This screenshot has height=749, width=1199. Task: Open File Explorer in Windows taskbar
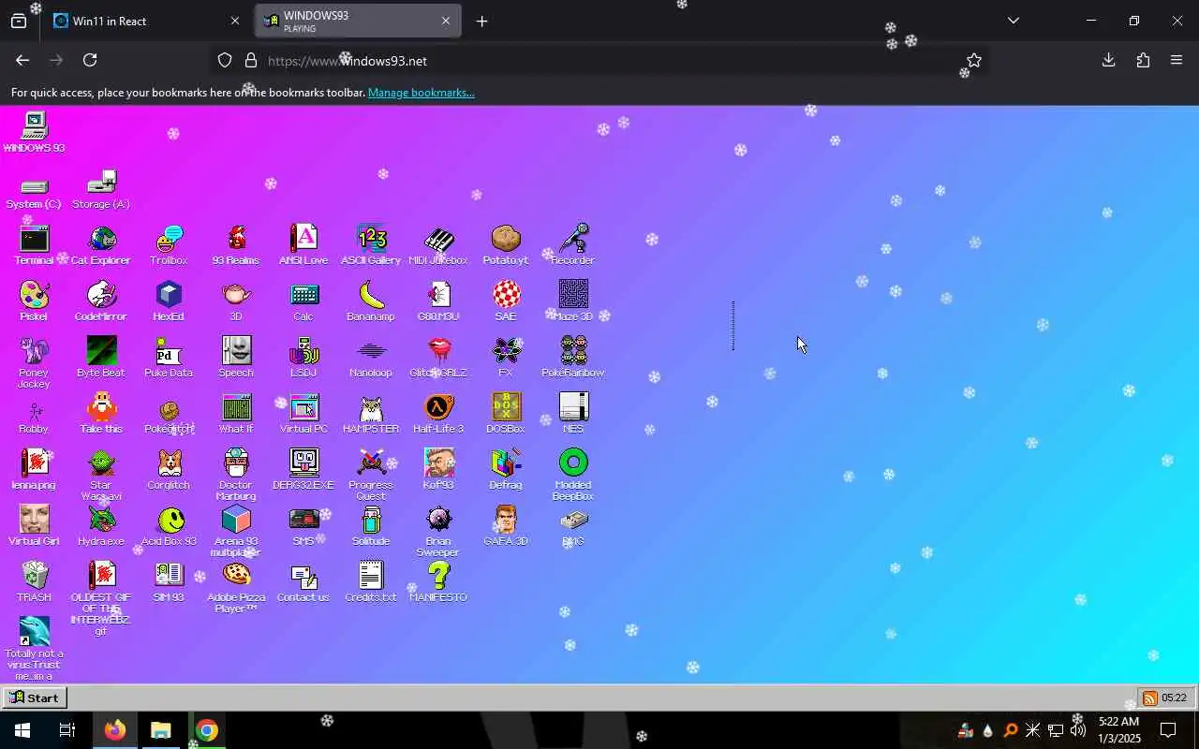pyautogui.click(x=161, y=730)
